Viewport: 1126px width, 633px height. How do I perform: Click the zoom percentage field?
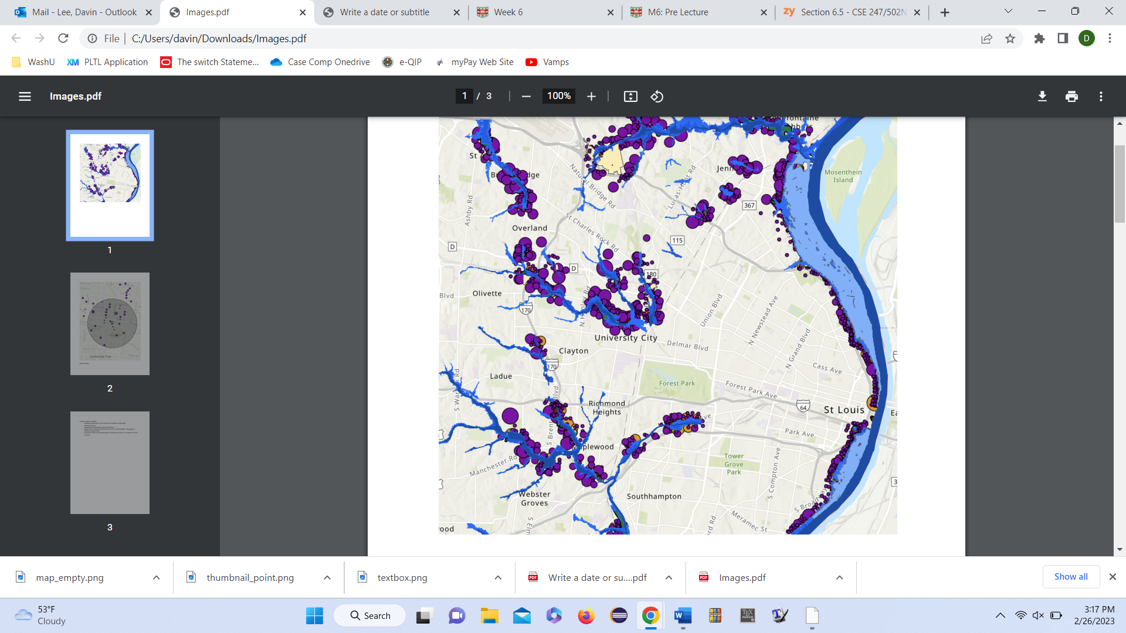(x=558, y=96)
